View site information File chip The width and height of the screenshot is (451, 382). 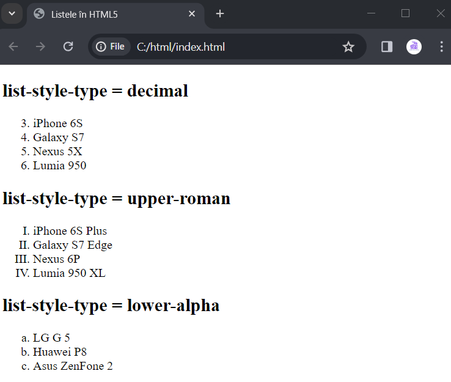click(111, 46)
